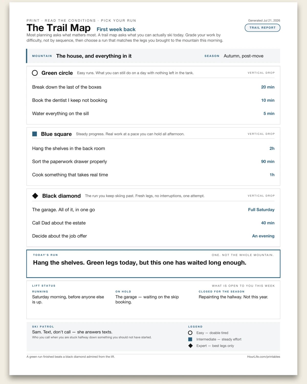Viewport: 307px width, 384px height.
Task: Click the Intermediate blue square legend icon
Action: point(190,339)
